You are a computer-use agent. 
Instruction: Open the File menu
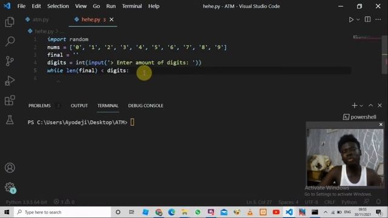pyautogui.click(x=21, y=6)
